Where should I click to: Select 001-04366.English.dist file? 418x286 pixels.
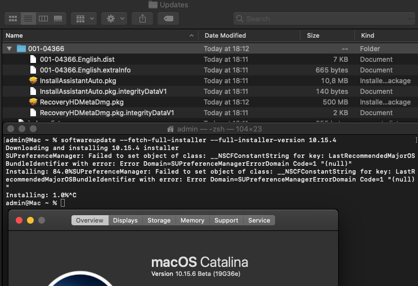coord(77,60)
